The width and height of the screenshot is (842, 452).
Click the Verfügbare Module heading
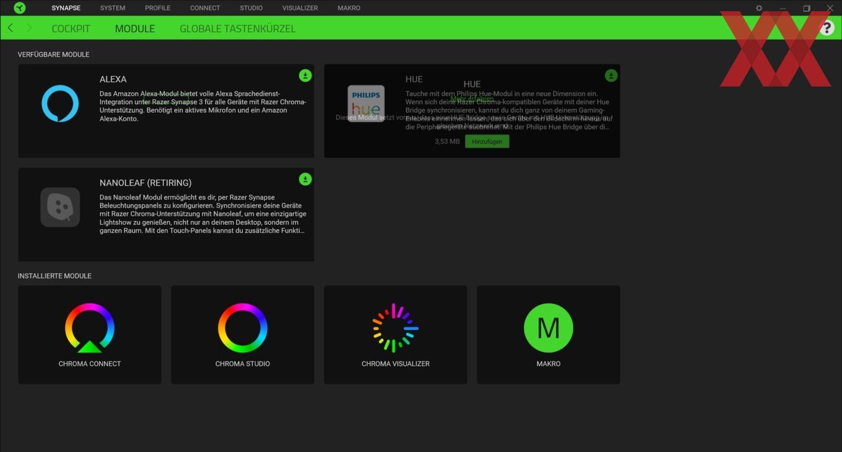click(54, 54)
